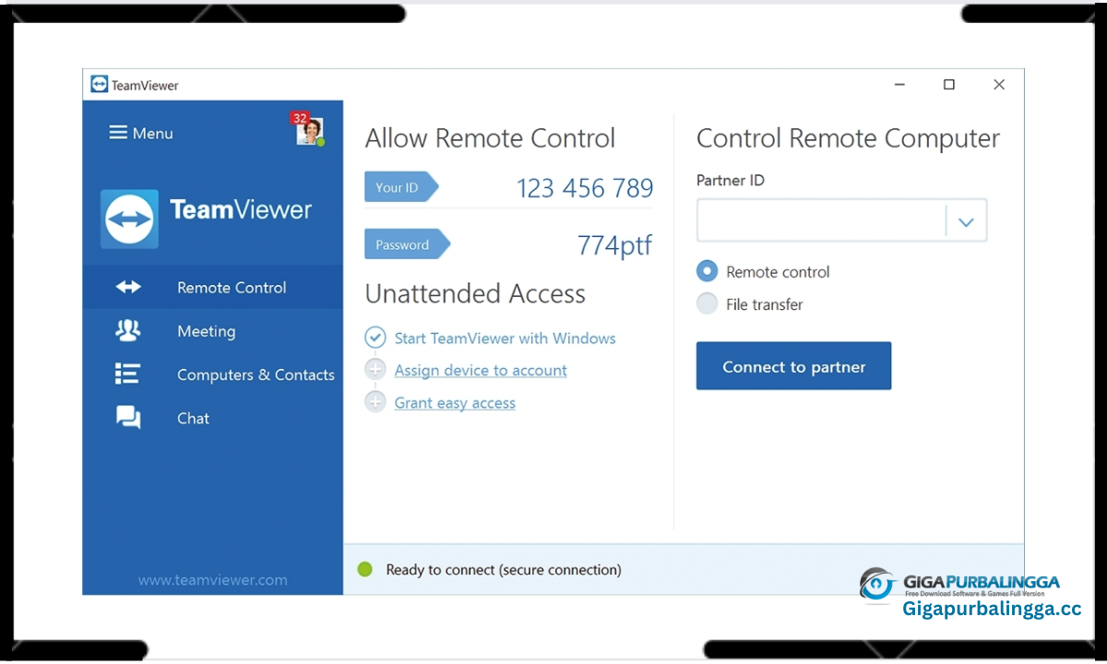Click the Chat bubbles icon
The image size is (1107, 664).
pyautogui.click(x=128, y=418)
